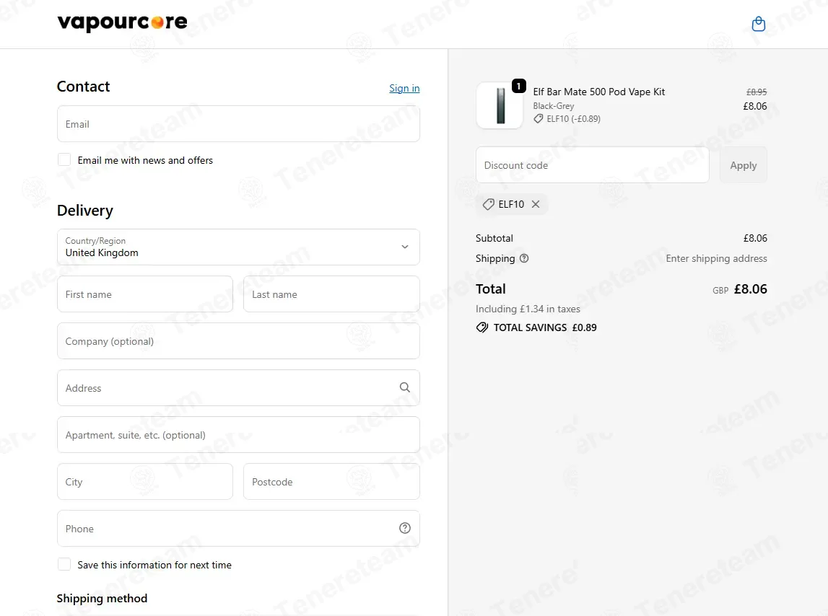Click into the Address field
The height and width of the screenshot is (616, 828).
[x=238, y=388]
